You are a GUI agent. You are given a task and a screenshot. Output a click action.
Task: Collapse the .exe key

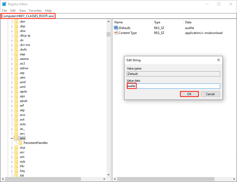12,138
